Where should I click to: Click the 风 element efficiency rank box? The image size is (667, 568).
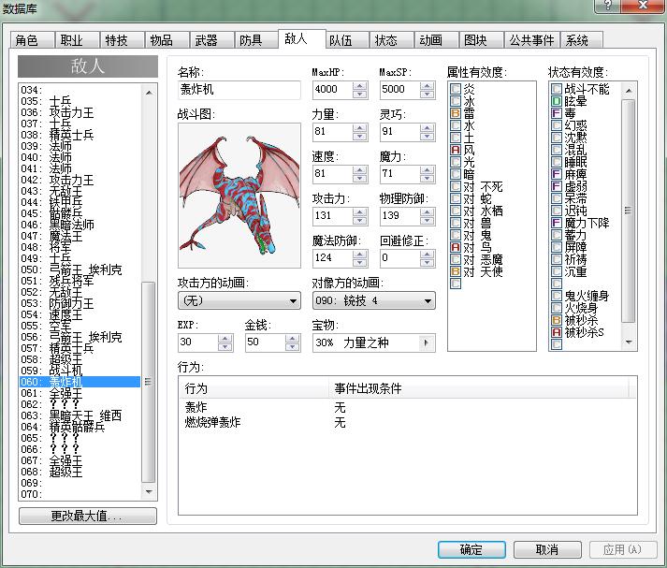coord(456,150)
